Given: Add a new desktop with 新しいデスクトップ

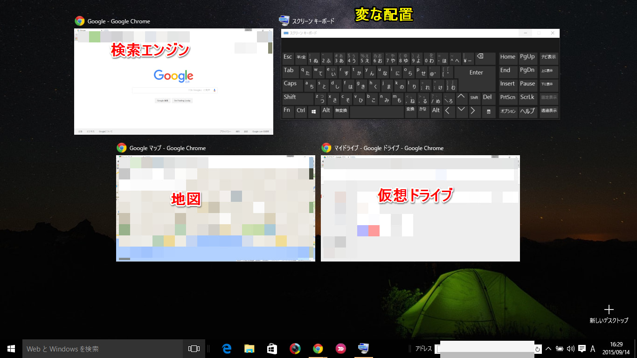Looking at the screenshot, I should point(609,314).
